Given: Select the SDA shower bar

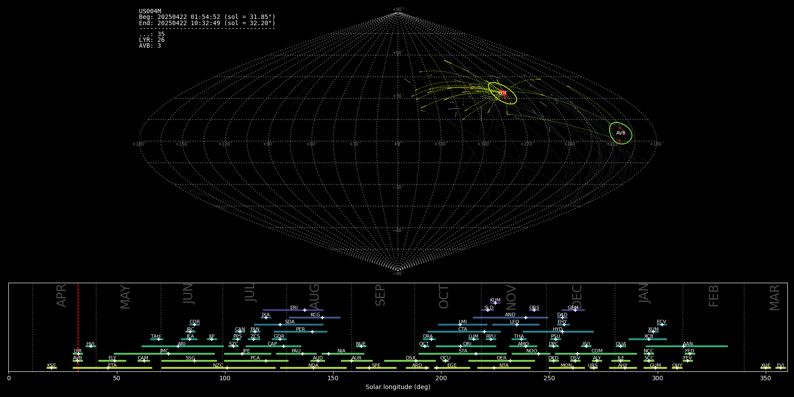Looking at the screenshot, I should 288,325.
